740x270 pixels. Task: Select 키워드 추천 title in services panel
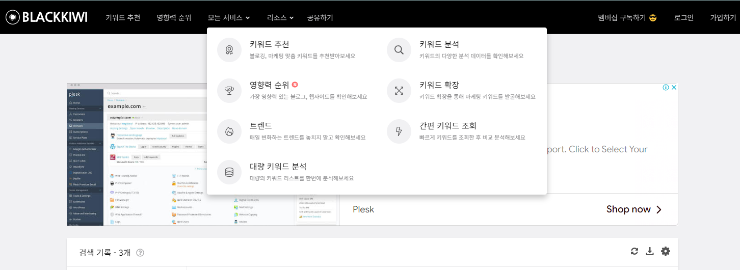tap(269, 44)
